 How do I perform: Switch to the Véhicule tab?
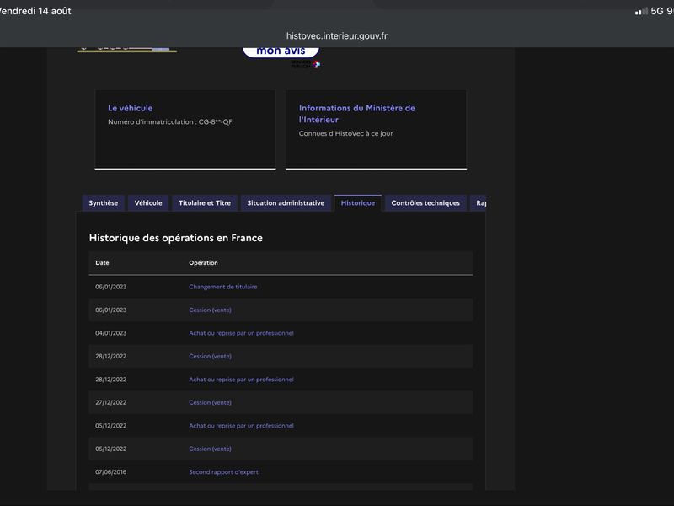coord(148,203)
